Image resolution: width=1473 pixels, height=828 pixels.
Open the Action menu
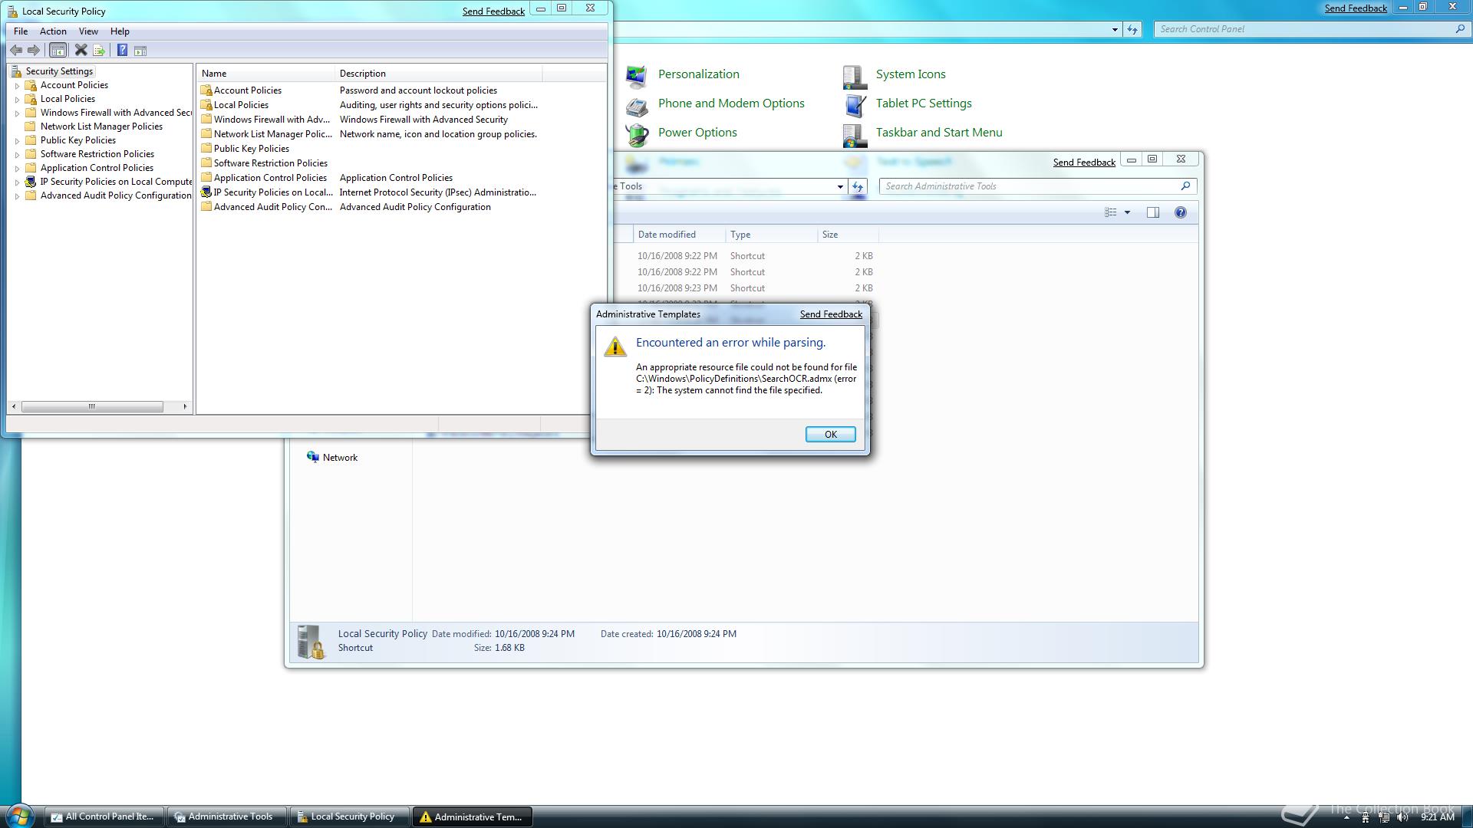click(53, 31)
